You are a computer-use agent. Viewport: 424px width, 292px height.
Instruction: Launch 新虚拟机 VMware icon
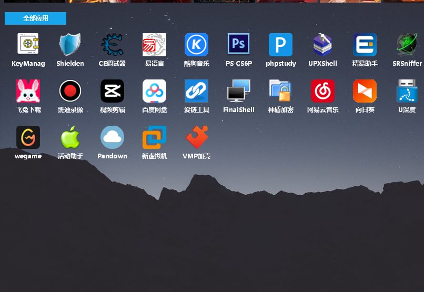tap(154, 137)
